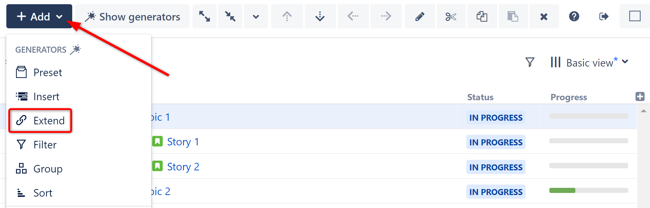Click the copy icon in toolbar

[x=482, y=16]
